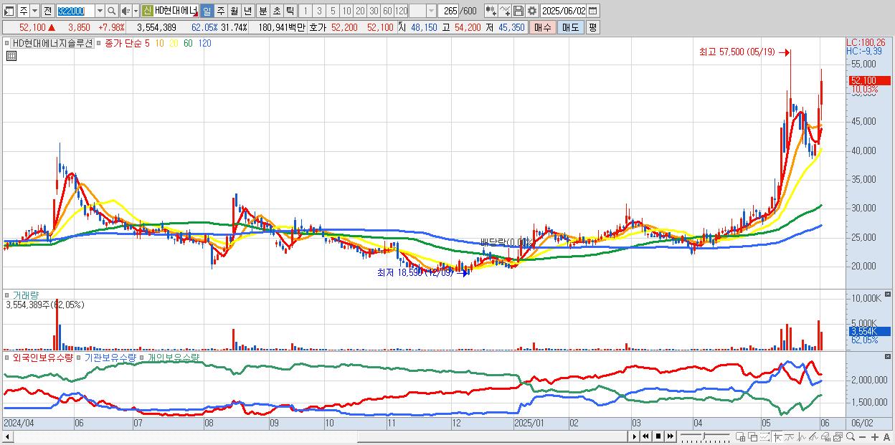Click the grid icon beside stock name
This screenshot has height=445, width=895.
pos(11,56)
